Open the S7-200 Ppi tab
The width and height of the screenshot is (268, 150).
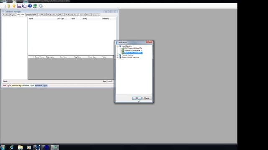pos(42,15)
